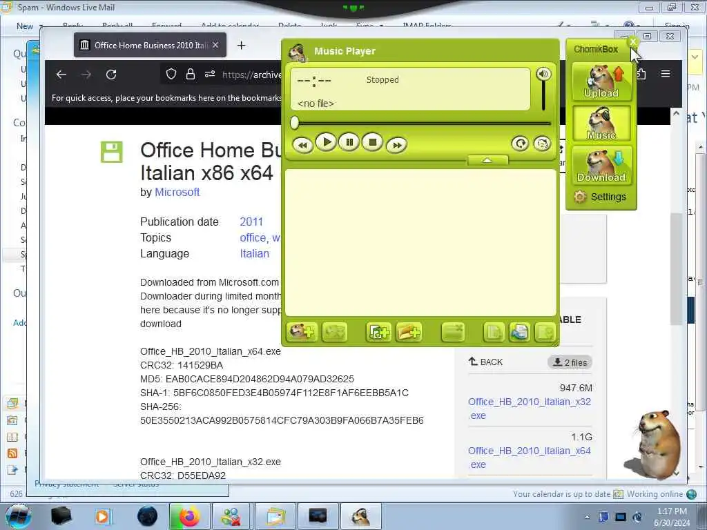The width and height of the screenshot is (707, 530).
Task: Click the Play button in Music Player
Action: [x=326, y=142]
